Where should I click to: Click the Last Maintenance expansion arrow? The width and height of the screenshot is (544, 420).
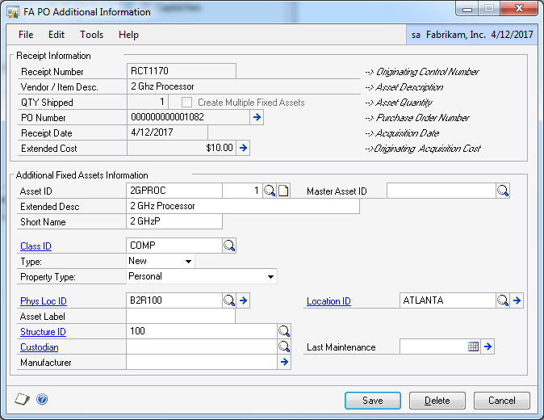pyautogui.click(x=488, y=346)
